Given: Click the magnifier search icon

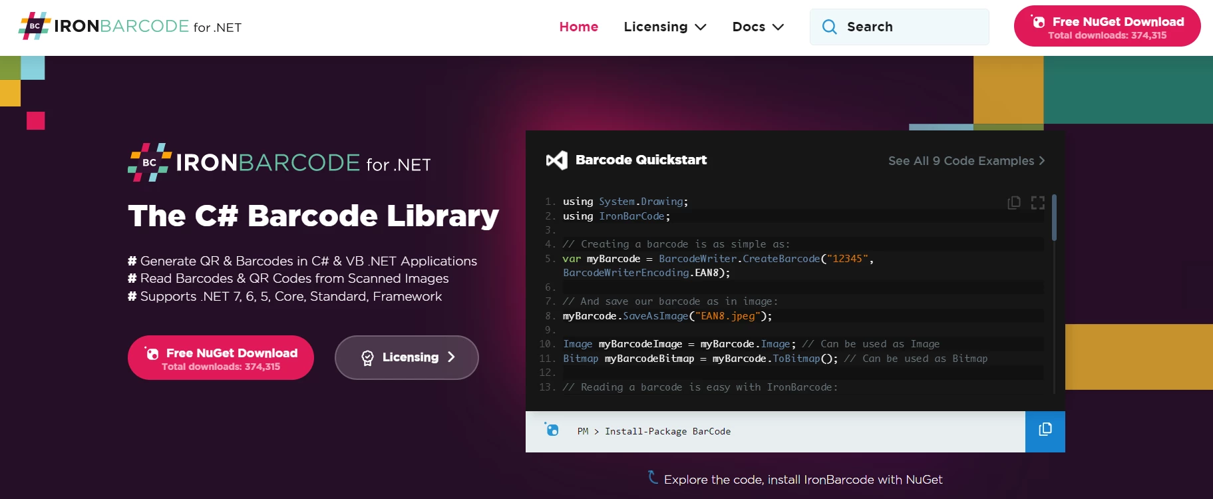Looking at the screenshot, I should (x=829, y=27).
